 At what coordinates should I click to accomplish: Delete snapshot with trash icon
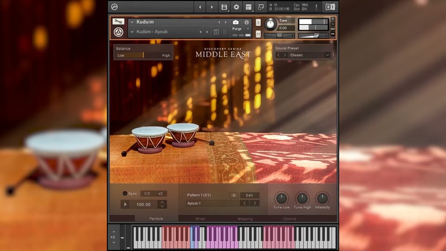pyautogui.click(x=225, y=32)
